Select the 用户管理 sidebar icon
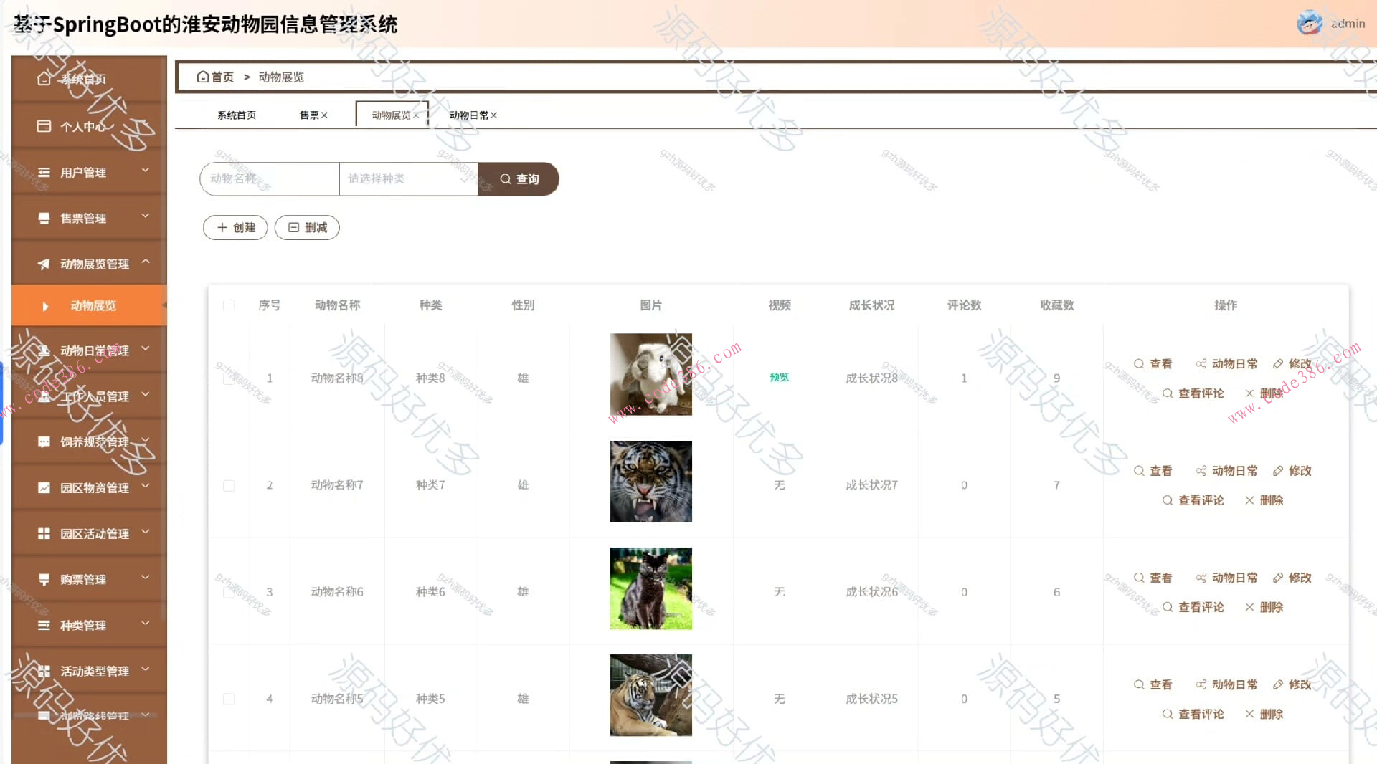Image resolution: width=1377 pixels, height=764 pixels. point(43,172)
